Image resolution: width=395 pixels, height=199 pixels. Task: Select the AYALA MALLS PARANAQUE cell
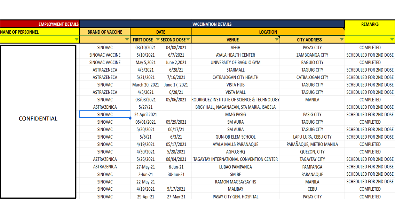click(x=235, y=144)
